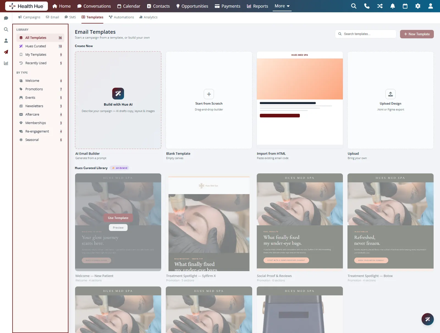Click the Search templates field
The height and width of the screenshot is (333, 440).
[365, 34]
